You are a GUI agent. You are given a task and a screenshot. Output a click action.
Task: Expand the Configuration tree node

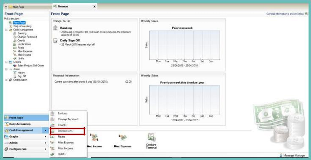(x=6, y=80)
